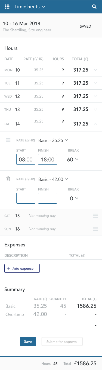Image resolution: width=102 pixels, height=370 pixels.
Task: Expand Wednesday 12 row chevron
Action: (95, 96)
